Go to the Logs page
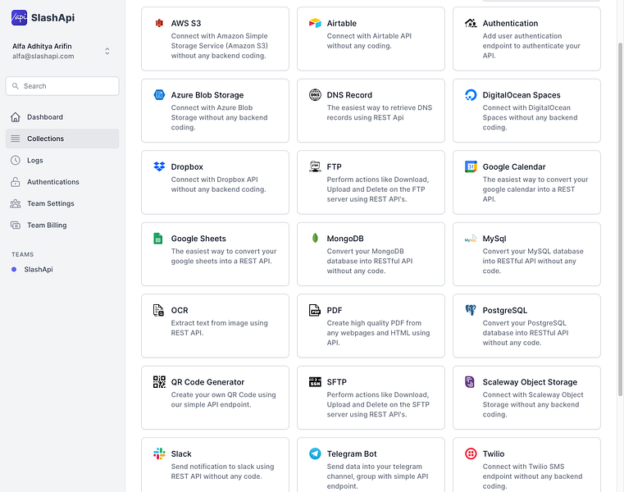The height and width of the screenshot is (492, 624). point(62,160)
